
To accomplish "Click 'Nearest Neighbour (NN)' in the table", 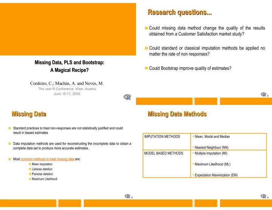I will (212, 147).
